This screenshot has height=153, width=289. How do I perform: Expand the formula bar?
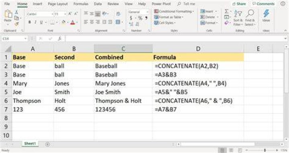[285, 39]
